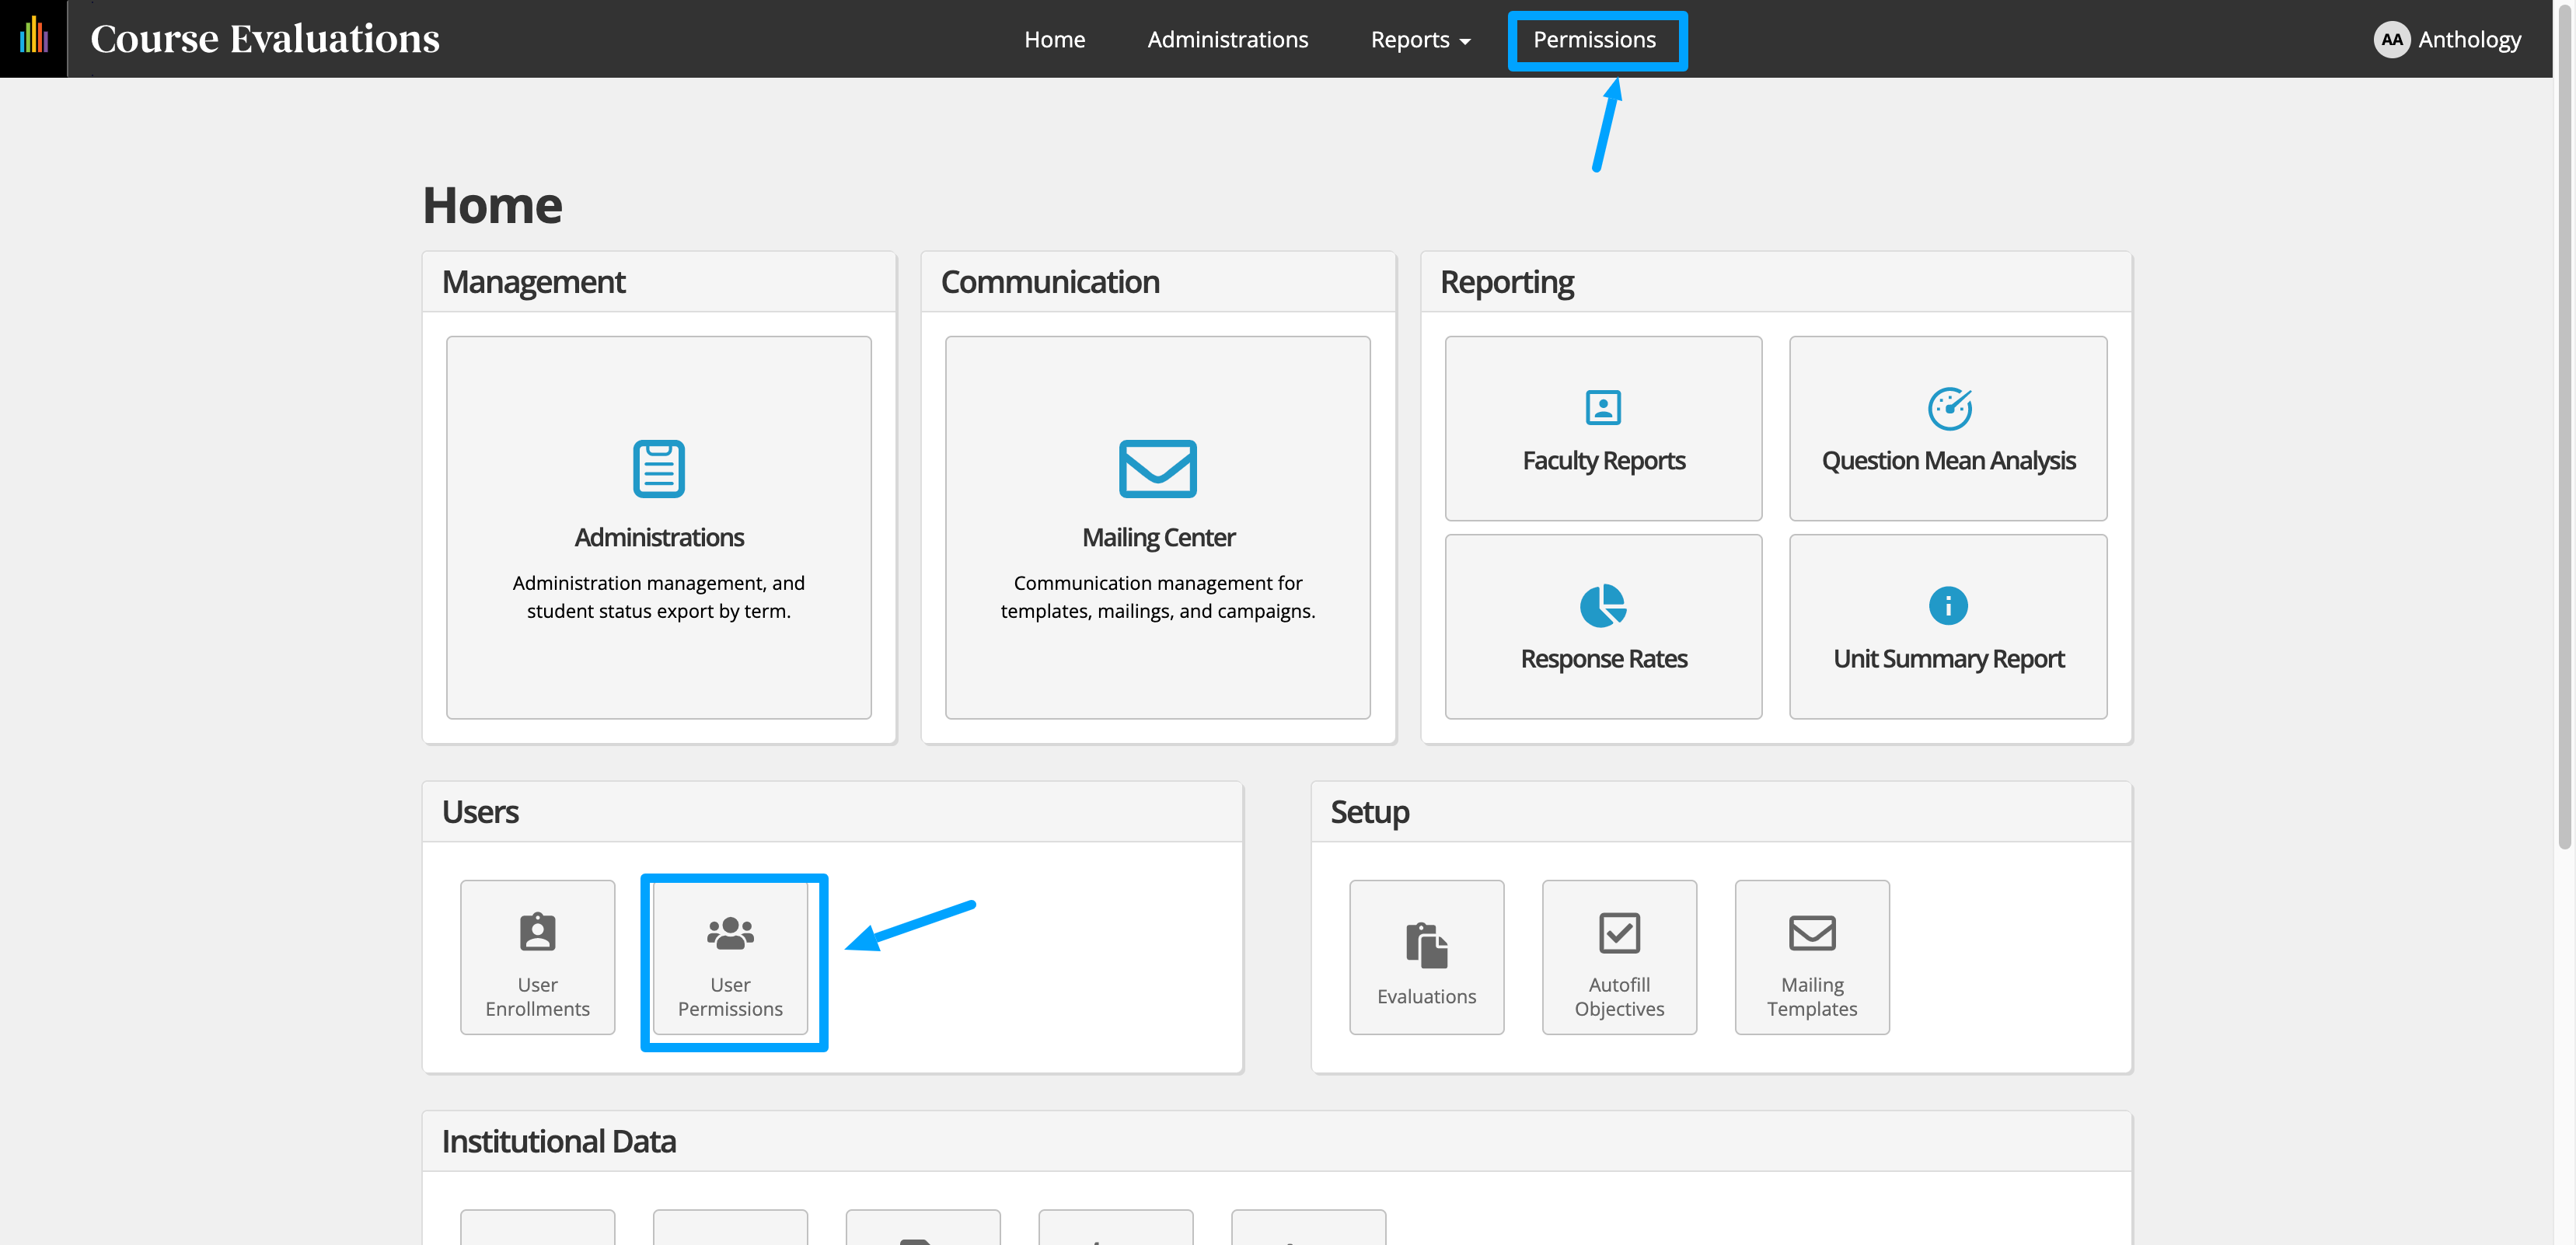Click the User Permissions group icon

[730, 932]
